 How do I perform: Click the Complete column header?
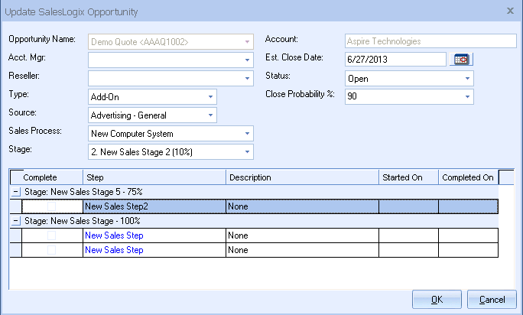point(47,177)
